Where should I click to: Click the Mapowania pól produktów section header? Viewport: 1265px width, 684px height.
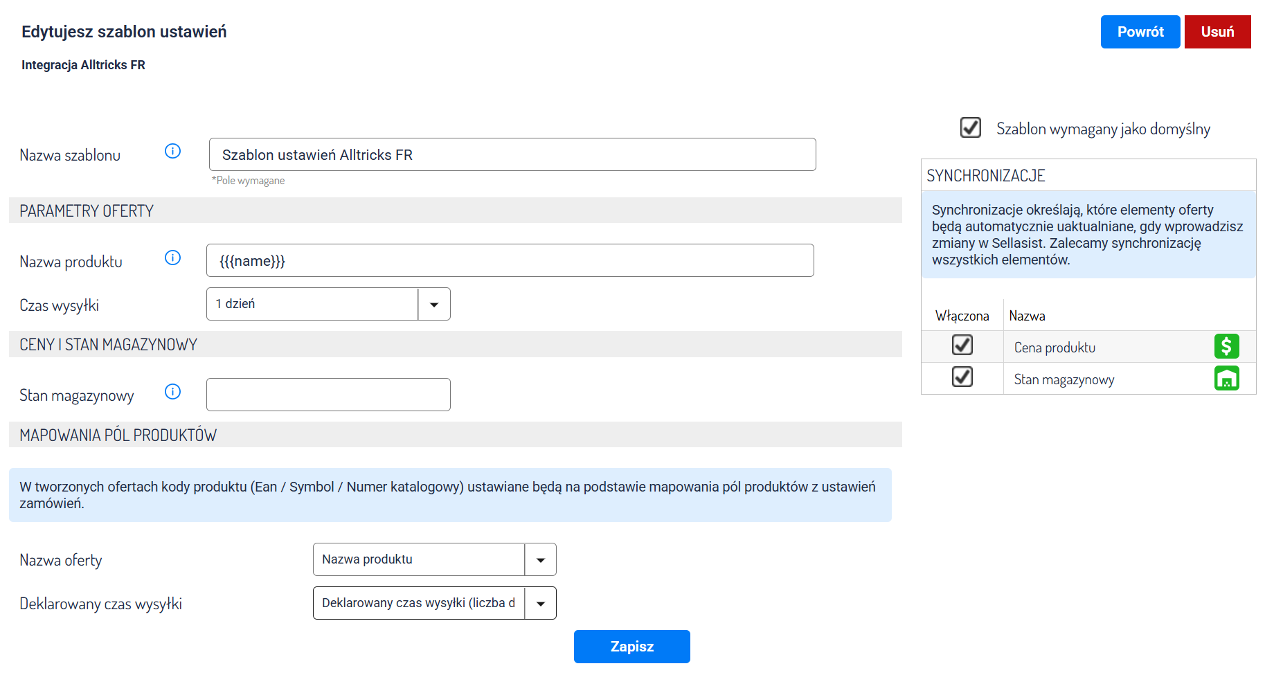[118, 435]
